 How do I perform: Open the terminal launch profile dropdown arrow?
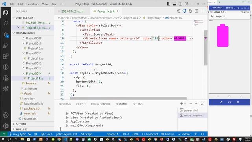tap(185, 104)
